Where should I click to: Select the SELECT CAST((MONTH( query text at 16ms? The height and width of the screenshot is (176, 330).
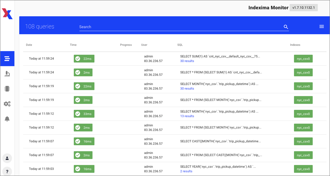tap(221, 141)
